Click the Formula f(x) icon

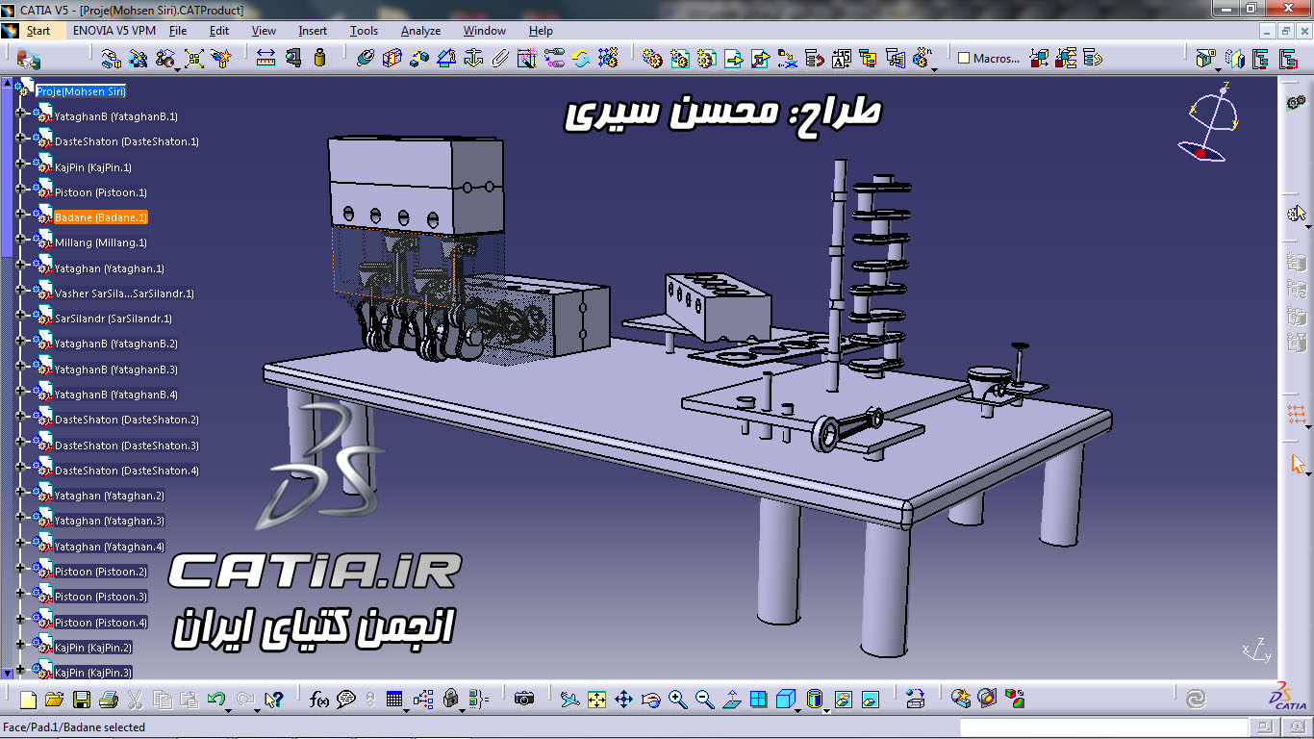pyautogui.click(x=319, y=700)
